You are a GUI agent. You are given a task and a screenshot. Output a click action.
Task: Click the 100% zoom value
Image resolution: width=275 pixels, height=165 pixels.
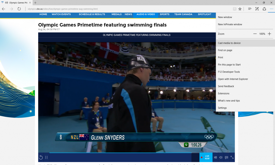[262, 34]
